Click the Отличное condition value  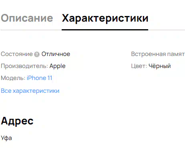click(56, 54)
